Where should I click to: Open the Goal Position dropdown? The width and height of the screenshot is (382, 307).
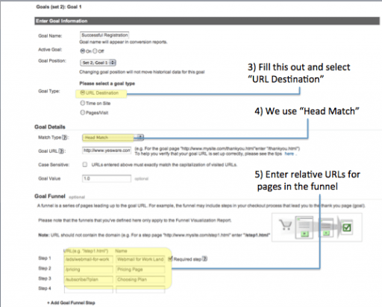[x=98, y=63]
